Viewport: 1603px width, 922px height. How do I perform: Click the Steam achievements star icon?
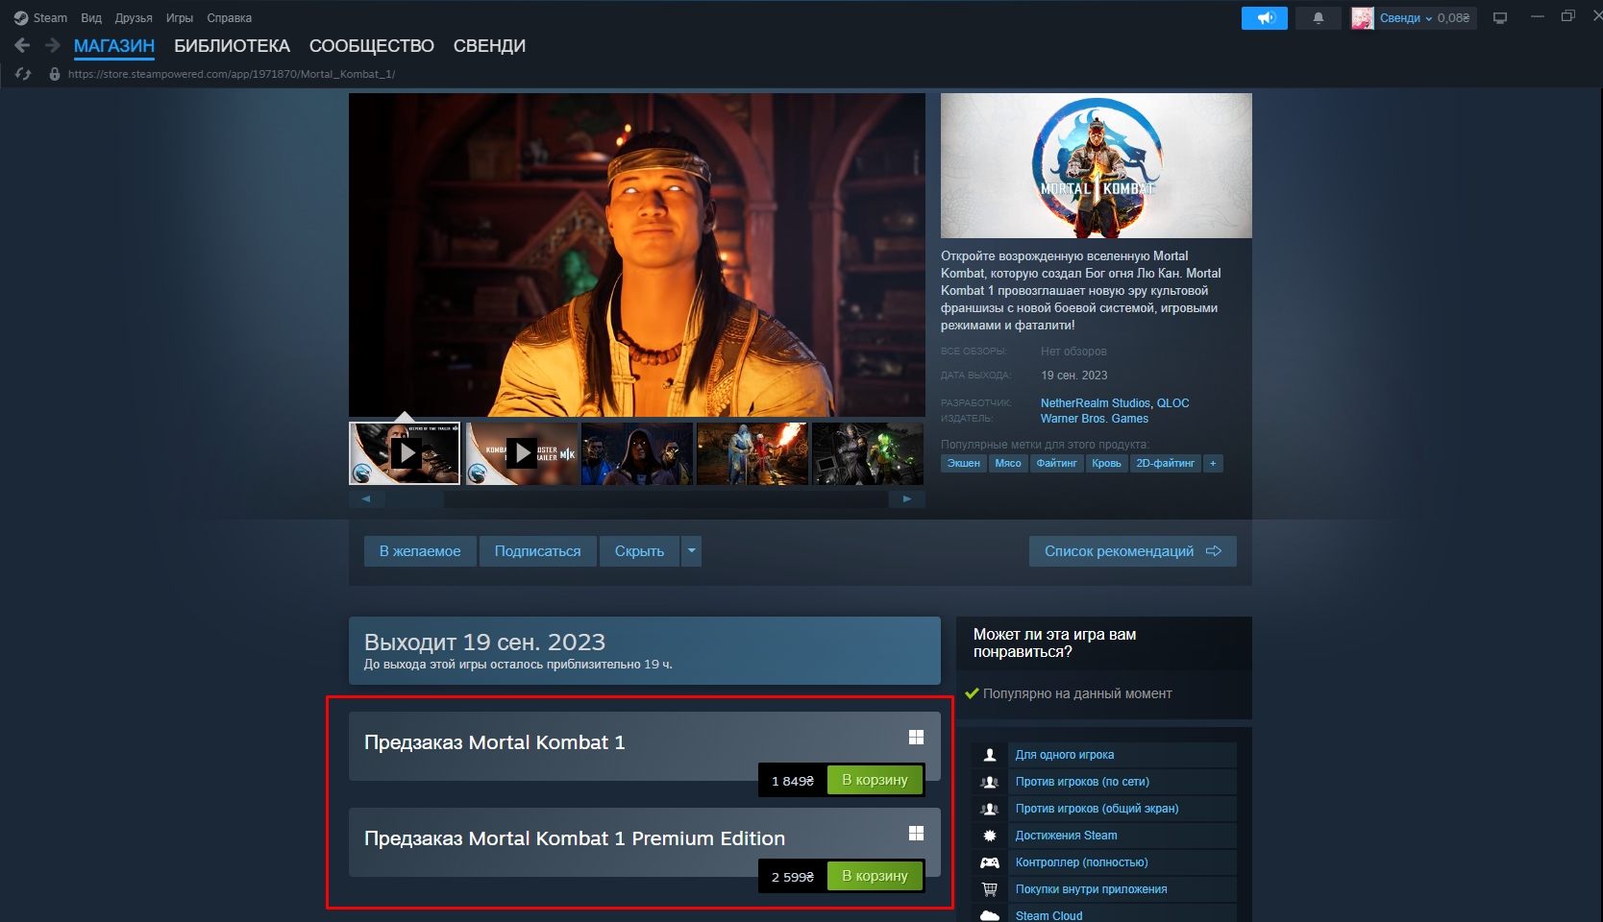tap(990, 836)
